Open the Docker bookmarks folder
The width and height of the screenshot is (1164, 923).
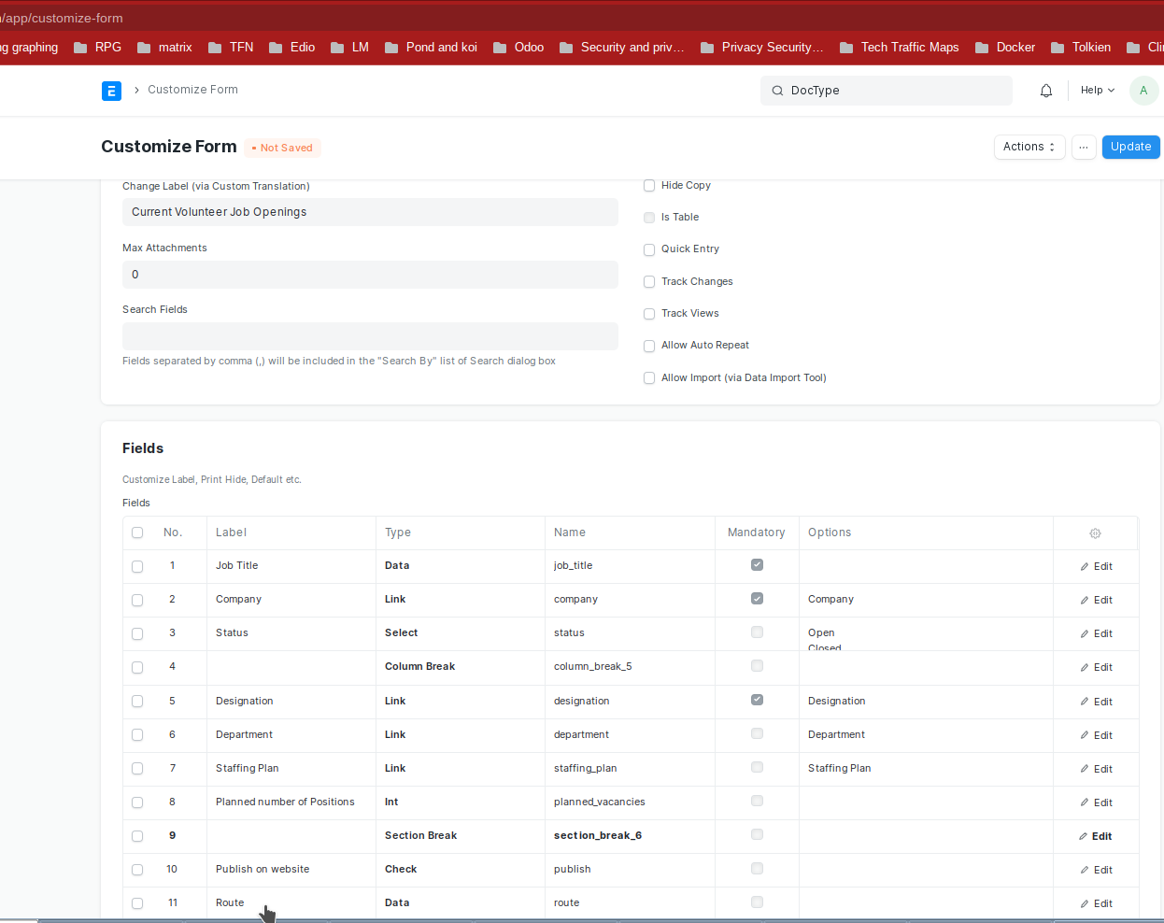1005,48
